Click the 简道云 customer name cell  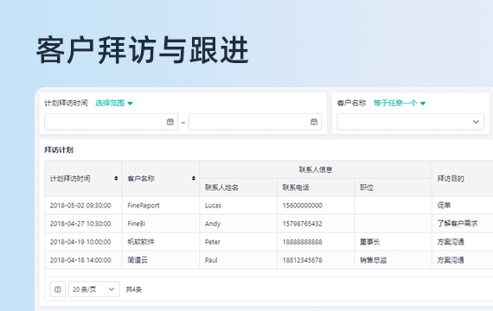[x=161, y=260]
